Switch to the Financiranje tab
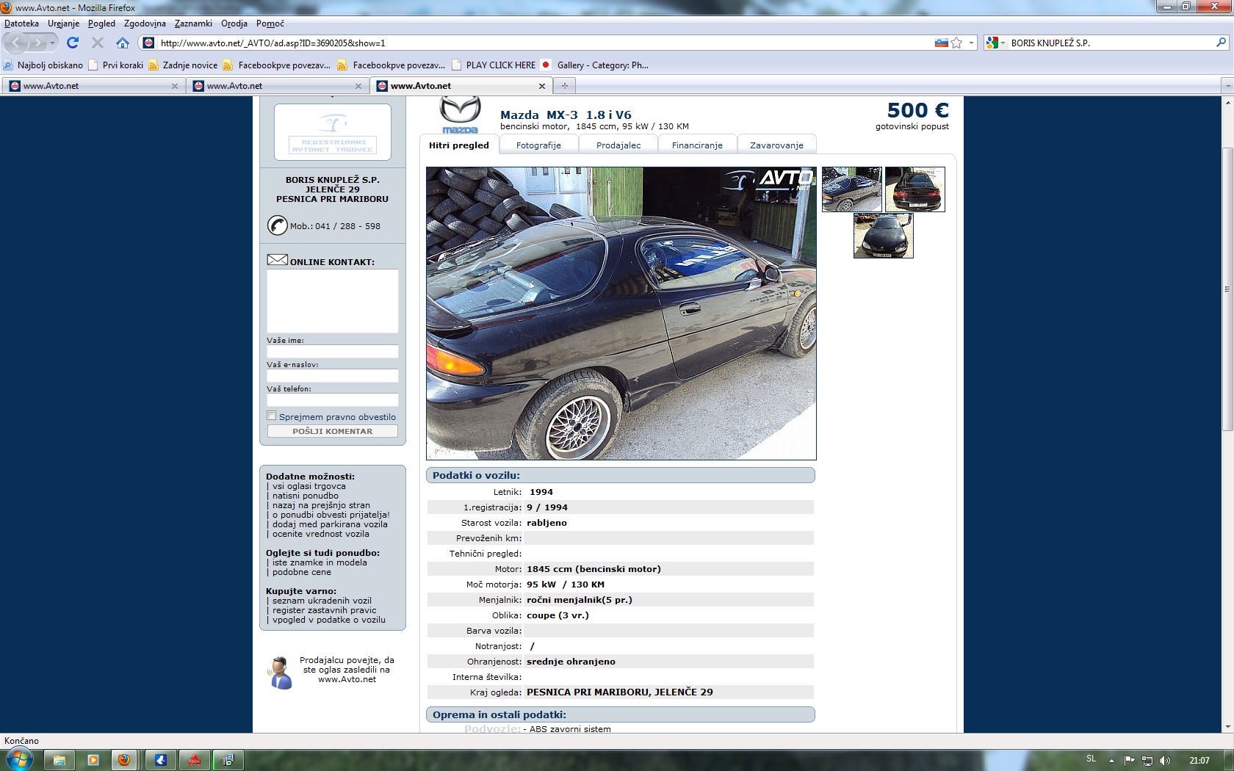 tap(697, 145)
